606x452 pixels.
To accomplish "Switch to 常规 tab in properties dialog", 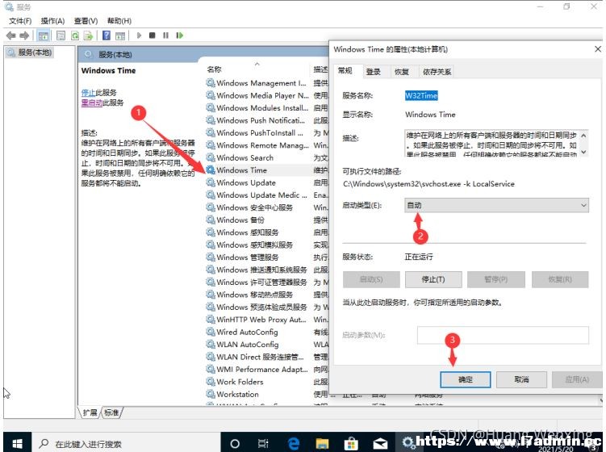I will pyautogui.click(x=345, y=70).
